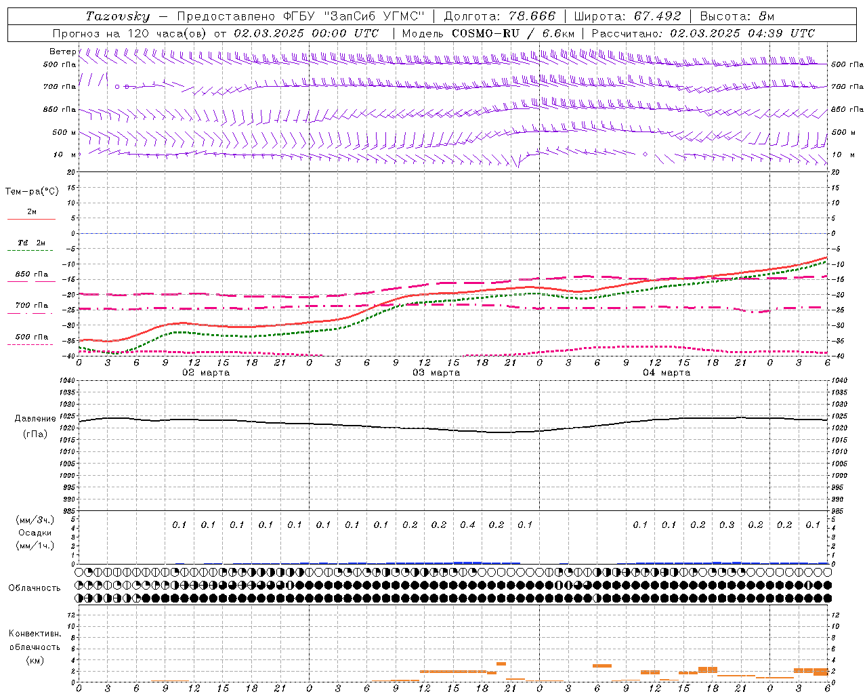Select the text "Предоставлено ФГБУ ЗапСиб УГМС"
867x694 pixels.
point(301,16)
